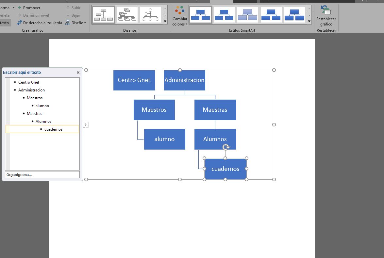The height and width of the screenshot is (258, 384).
Task: Collapse text pane with side arrow handle
Action: click(x=86, y=124)
